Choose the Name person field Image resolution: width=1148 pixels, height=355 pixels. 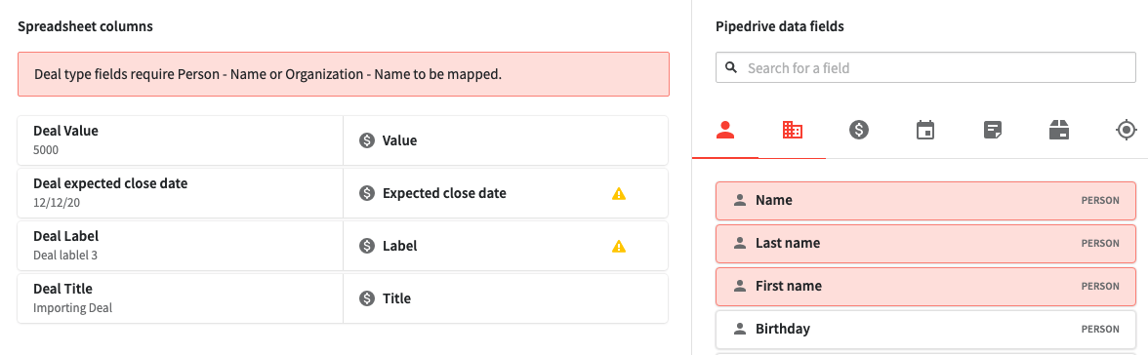[925, 200]
